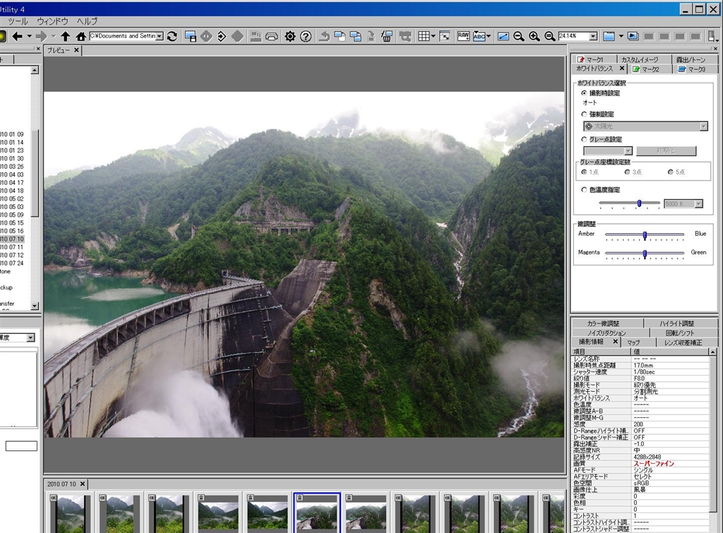
Task: Select the グレー点設定 radio option
Action: click(584, 140)
